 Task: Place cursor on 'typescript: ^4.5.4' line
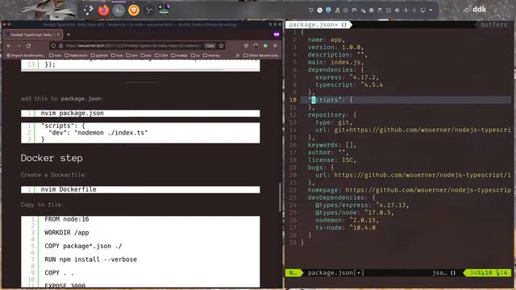349,85
